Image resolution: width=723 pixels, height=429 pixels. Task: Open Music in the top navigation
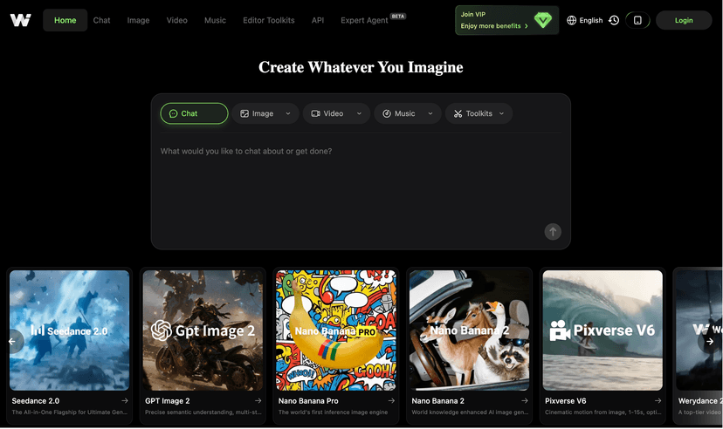[x=215, y=20]
